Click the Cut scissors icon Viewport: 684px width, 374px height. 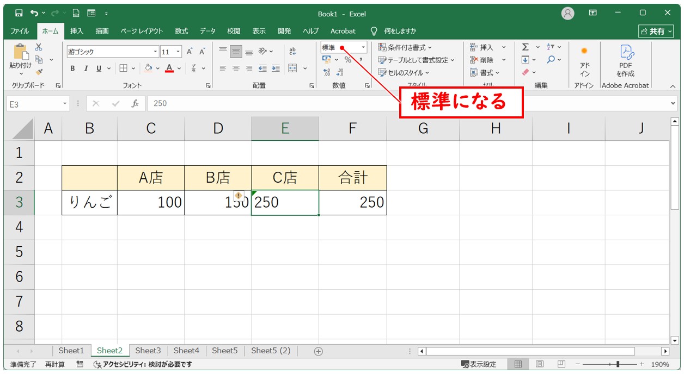[39, 48]
